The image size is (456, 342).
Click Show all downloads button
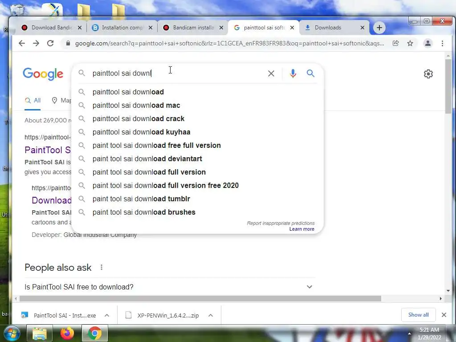(418, 315)
